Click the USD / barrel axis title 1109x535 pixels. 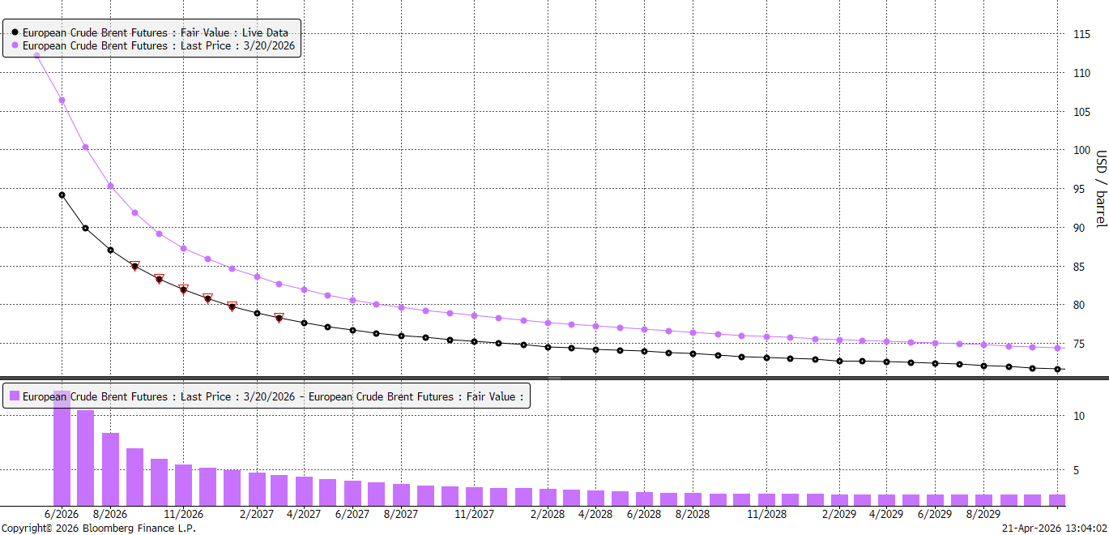1101,189
